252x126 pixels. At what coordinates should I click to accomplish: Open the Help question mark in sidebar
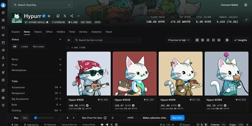point(3,105)
